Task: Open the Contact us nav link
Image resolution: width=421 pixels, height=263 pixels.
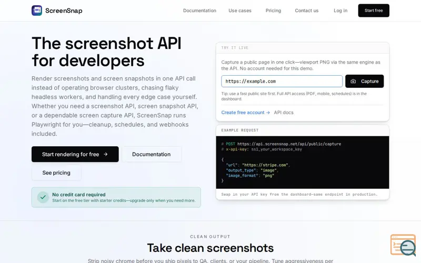Action: [307, 11]
